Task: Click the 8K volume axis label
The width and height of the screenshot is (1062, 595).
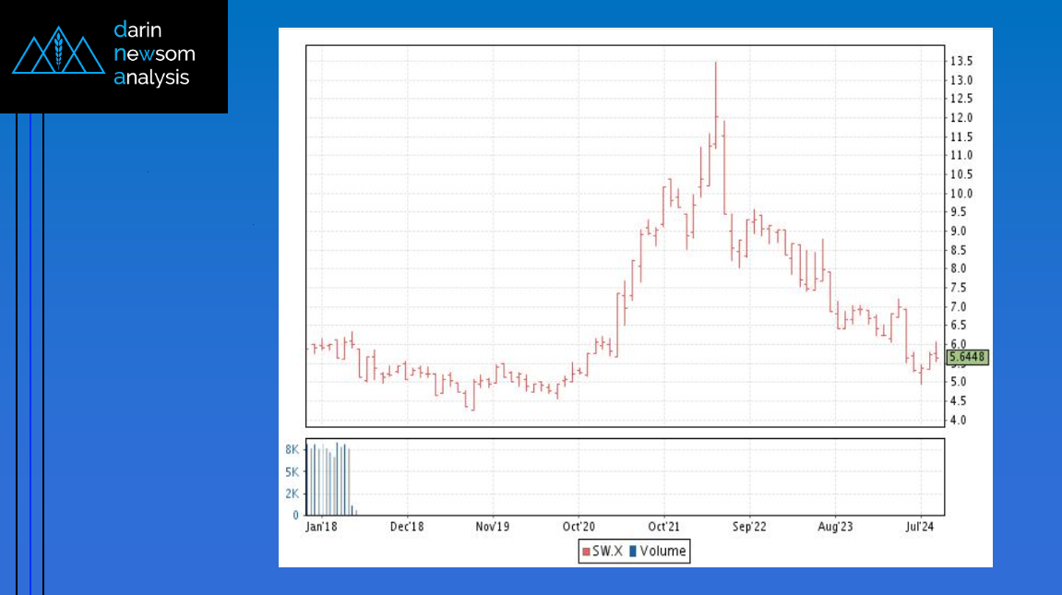Action: [291, 449]
